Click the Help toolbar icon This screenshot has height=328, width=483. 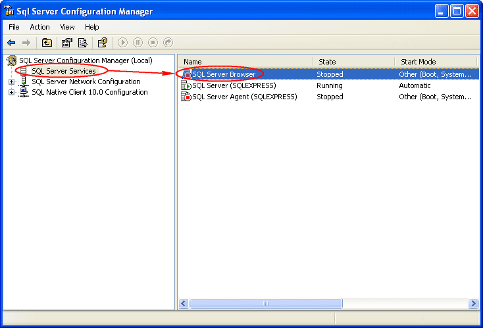(x=102, y=43)
